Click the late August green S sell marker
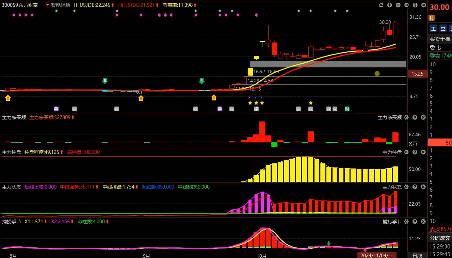The width and height of the screenshot is (452, 258). [x=105, y=81]
